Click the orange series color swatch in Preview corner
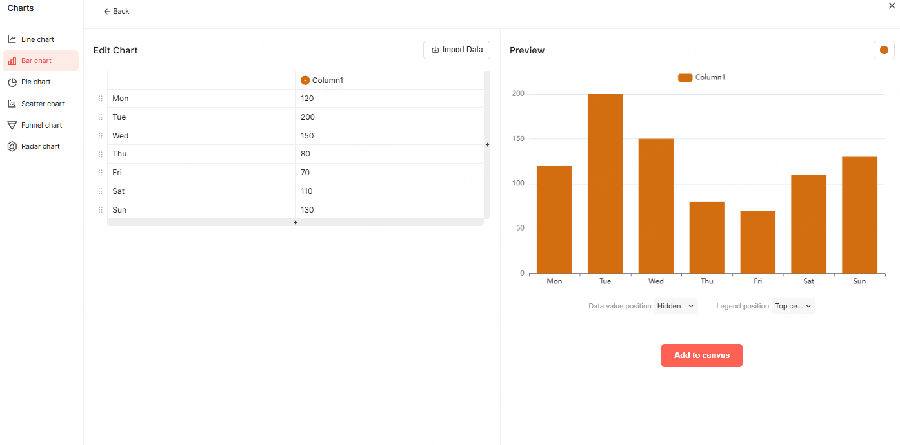The width and height of the screenshot is (900, 445). [883, 50]
